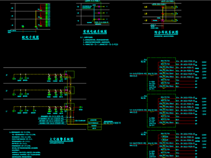Click the yellow vertical riser in power trunk diagram
Viewport: 211px width, 158px height.
pyautogui.click(x=36, y=18)
